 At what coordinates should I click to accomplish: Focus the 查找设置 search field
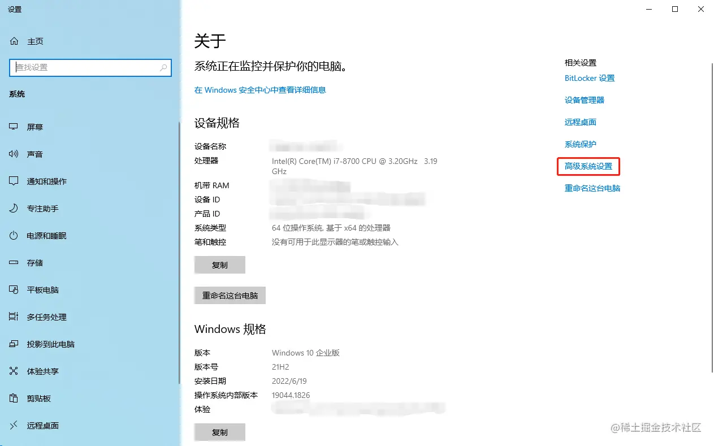(90, 67)
